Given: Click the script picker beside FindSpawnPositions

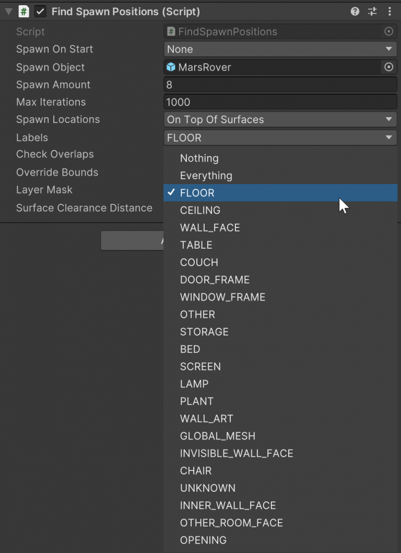Looking at the screenshot, I should 388,31.
